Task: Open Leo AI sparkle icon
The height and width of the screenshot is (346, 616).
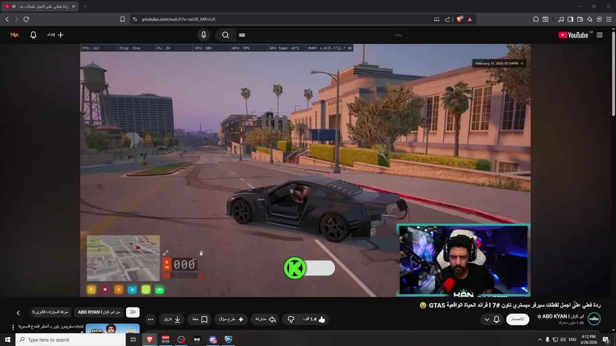Action: coord(590,19)
